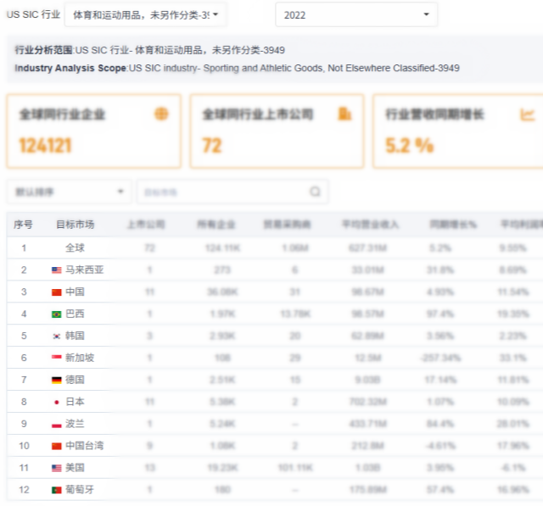Select the 新加坡 market name in row 6
This screenshot has height=506, width=543.
80,358
